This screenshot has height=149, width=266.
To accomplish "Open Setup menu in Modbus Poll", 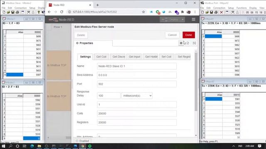I will (231, 8).
